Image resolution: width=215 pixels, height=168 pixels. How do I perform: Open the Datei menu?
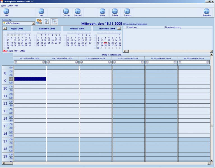point(4,6)
